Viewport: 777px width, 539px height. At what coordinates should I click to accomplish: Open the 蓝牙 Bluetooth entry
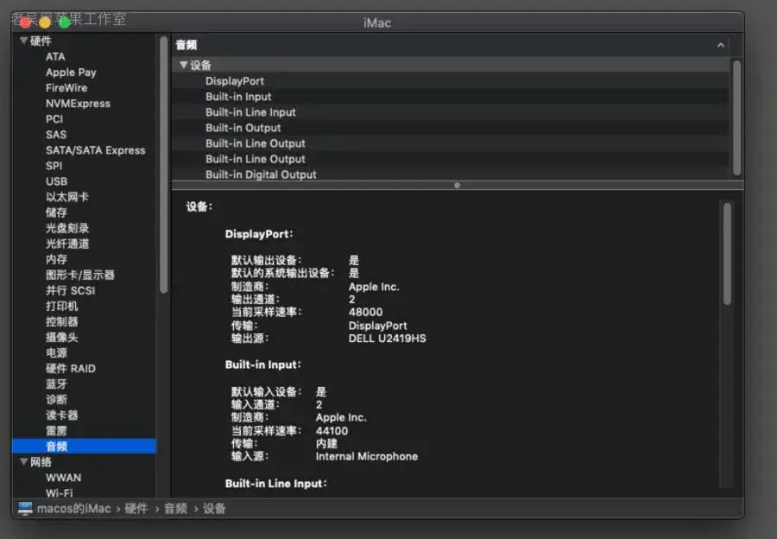click(x=56, y=384)
